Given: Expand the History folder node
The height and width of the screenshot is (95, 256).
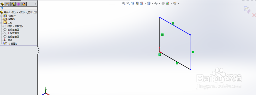Looking at the screenshot, I should click(2, 16).
